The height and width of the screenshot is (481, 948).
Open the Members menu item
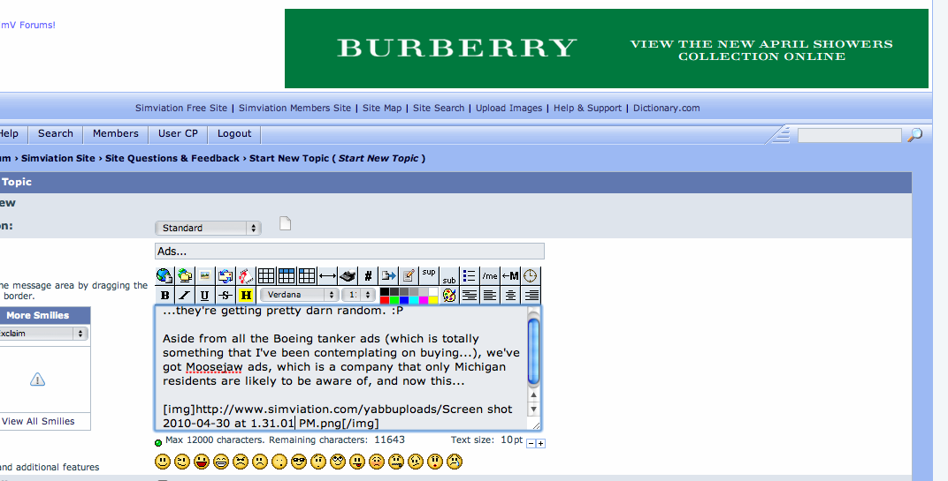pyautogui.click(x=115, y=134)
